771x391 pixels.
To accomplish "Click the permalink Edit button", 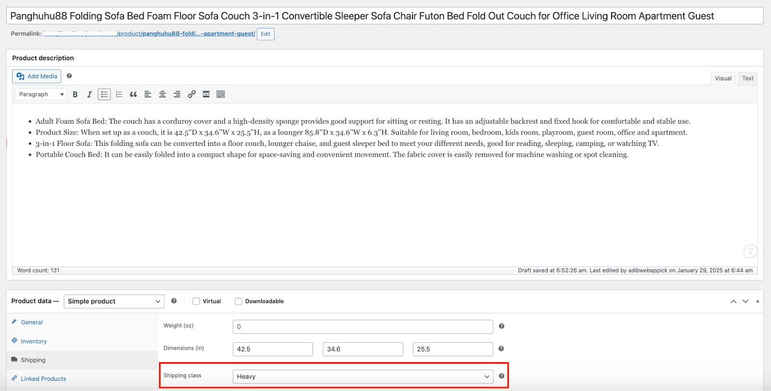I will [266, 34].
